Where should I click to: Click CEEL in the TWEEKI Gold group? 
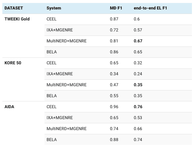[52, 19]
